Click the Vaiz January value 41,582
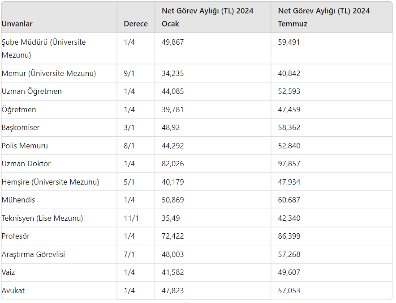 173,273
